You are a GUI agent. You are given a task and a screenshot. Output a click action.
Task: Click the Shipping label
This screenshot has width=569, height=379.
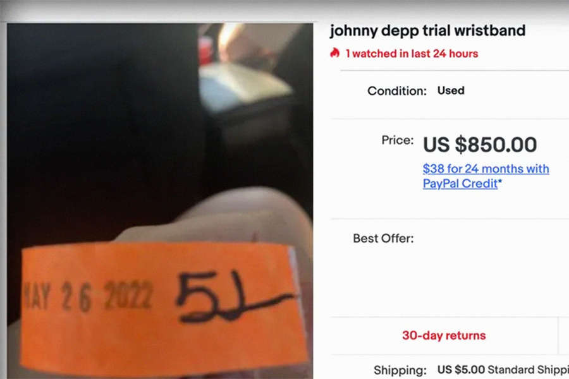400,370
